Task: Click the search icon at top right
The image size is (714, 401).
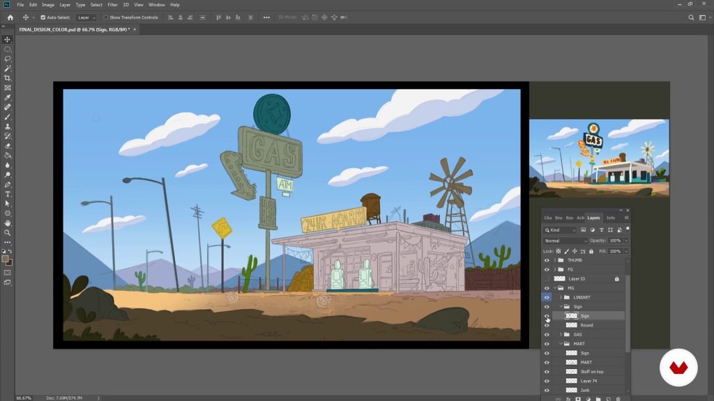Action: pos(692,17)
